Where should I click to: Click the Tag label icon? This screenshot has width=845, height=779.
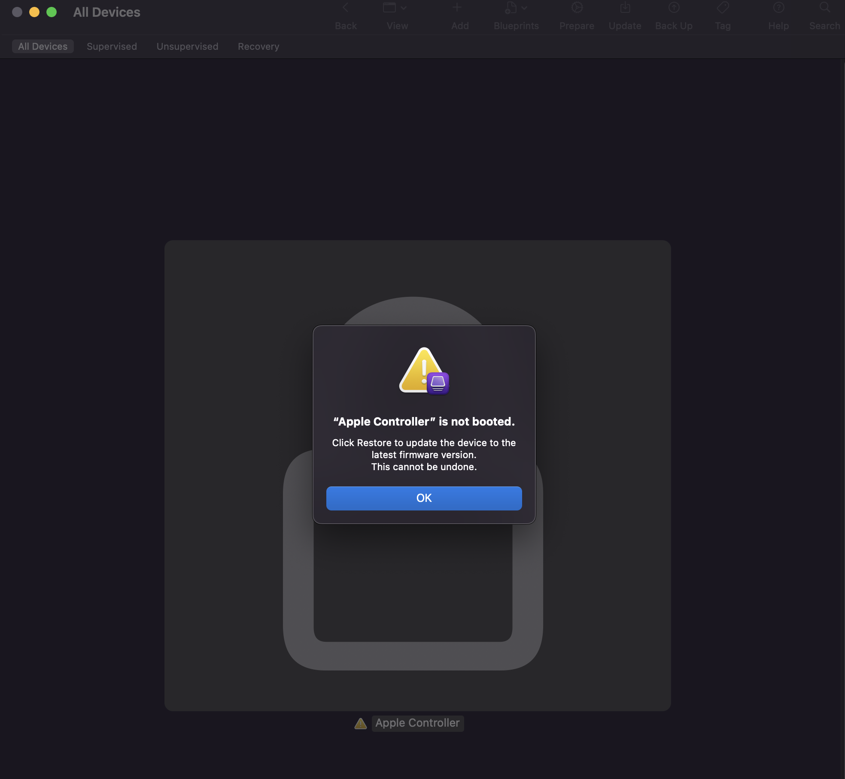point(723,8)
